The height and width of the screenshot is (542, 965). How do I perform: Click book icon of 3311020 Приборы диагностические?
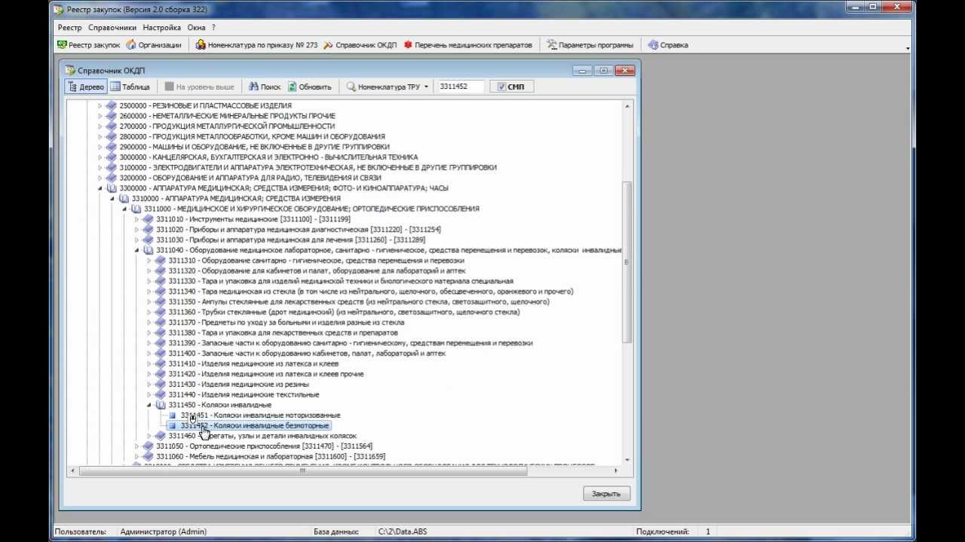click(149, 230)
